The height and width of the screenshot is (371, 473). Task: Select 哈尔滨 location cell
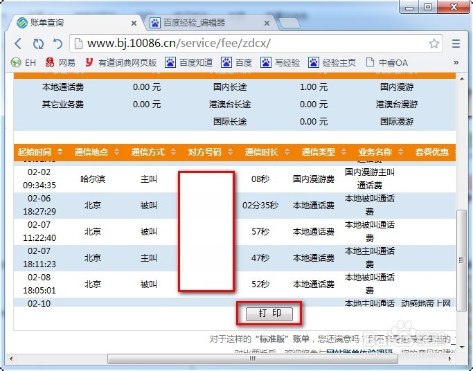[93, 179]
